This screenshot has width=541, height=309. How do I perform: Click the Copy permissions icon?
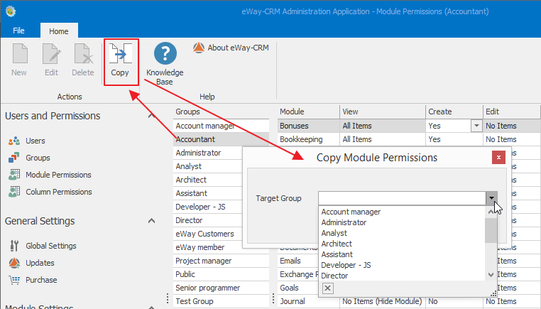click(121, 53)
